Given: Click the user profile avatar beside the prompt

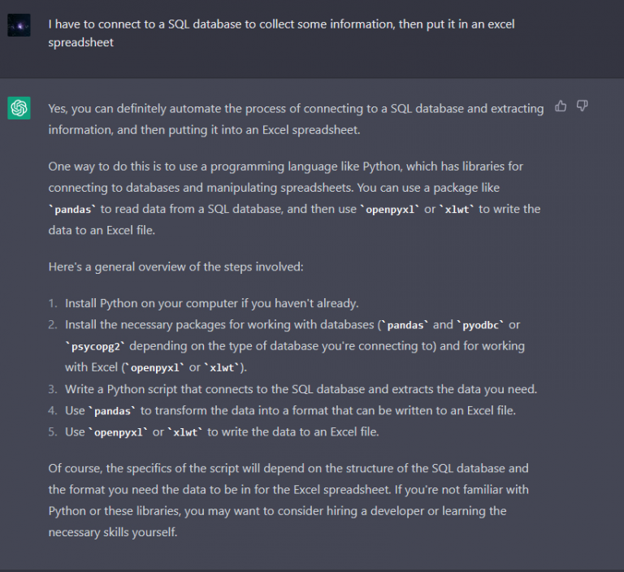Looking at the screenshot, I should pyautogui.click(x=19, y=24).
